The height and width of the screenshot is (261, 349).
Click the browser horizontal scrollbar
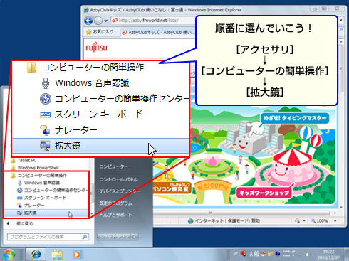tap(242, 213)
